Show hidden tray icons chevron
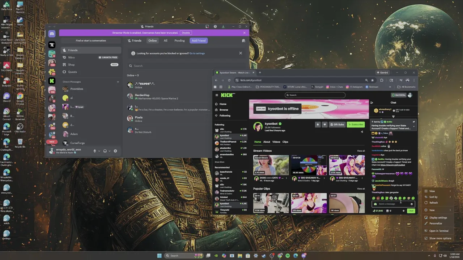 429,256
